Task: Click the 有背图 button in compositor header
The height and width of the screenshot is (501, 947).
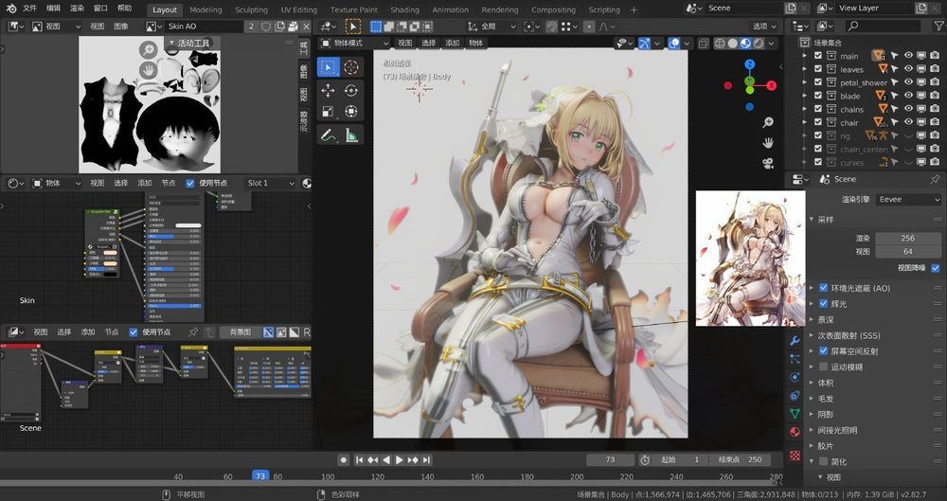Action: [240, 332]
